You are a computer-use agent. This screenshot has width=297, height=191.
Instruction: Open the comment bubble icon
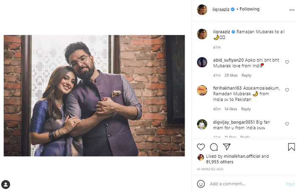[x=214, y=147]
